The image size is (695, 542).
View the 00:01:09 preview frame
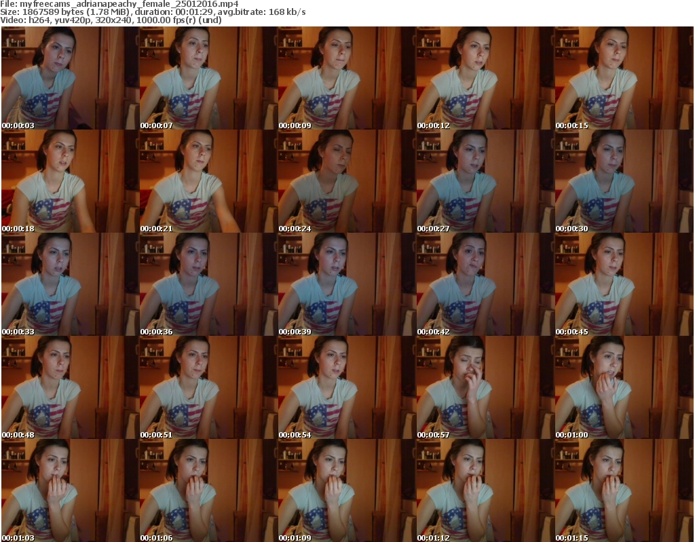(347, 490)
